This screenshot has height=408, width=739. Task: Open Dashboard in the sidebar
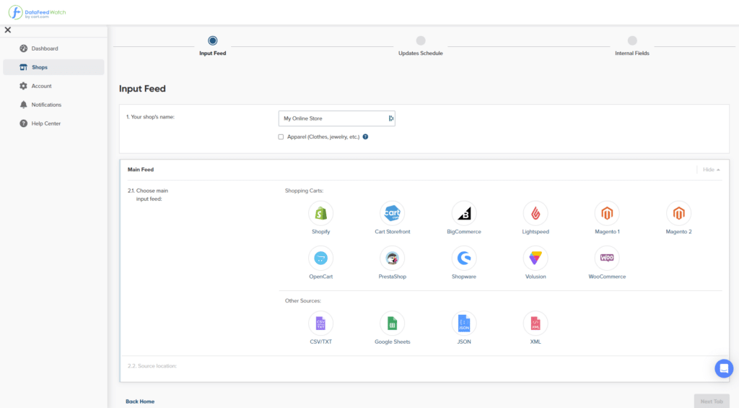point(53,48)
